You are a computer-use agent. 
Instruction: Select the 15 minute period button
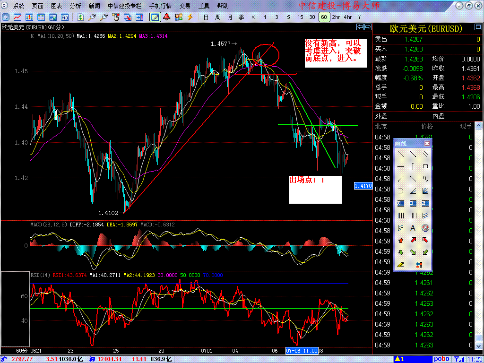tap(300, 17)
